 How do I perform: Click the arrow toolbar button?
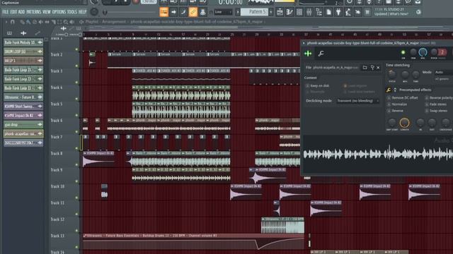coord(173,12)
